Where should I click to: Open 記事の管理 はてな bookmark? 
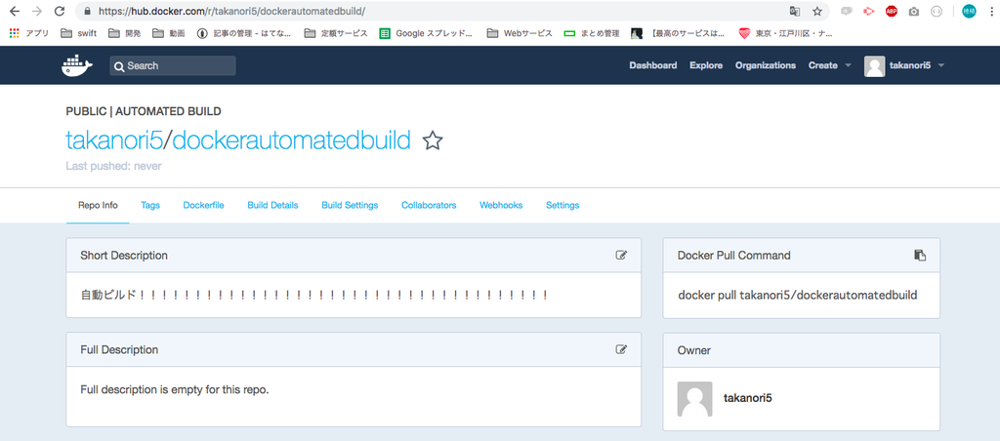244,34
